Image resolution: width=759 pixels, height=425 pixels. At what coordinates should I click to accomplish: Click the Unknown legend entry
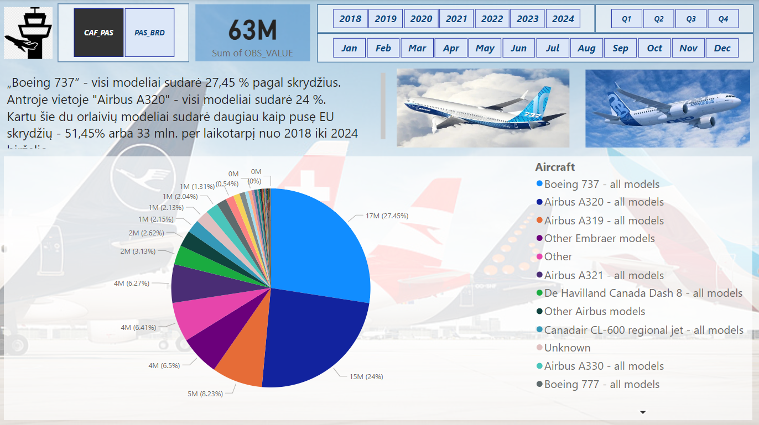(563, 348)
